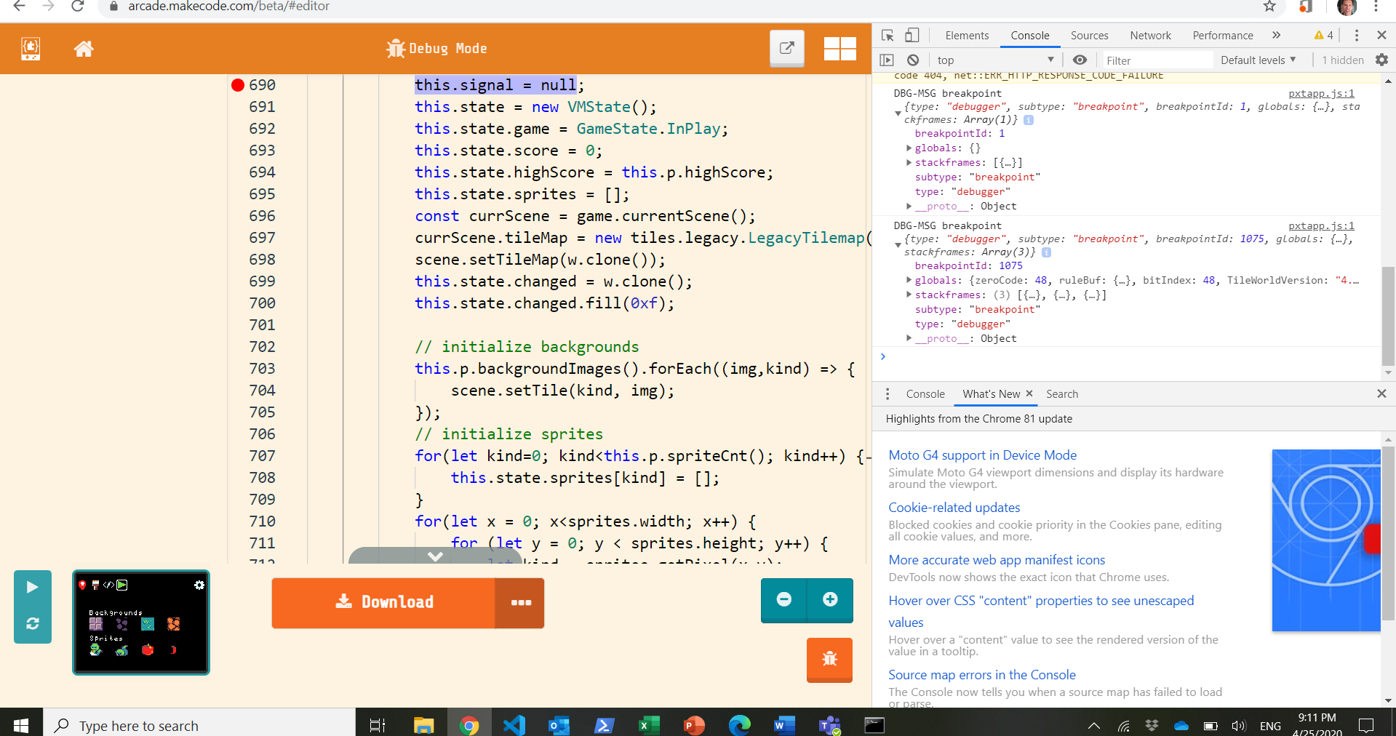This screenshot has height=736, width=1396.
Task: Open the project in a new window
Action: pos(786,48)
